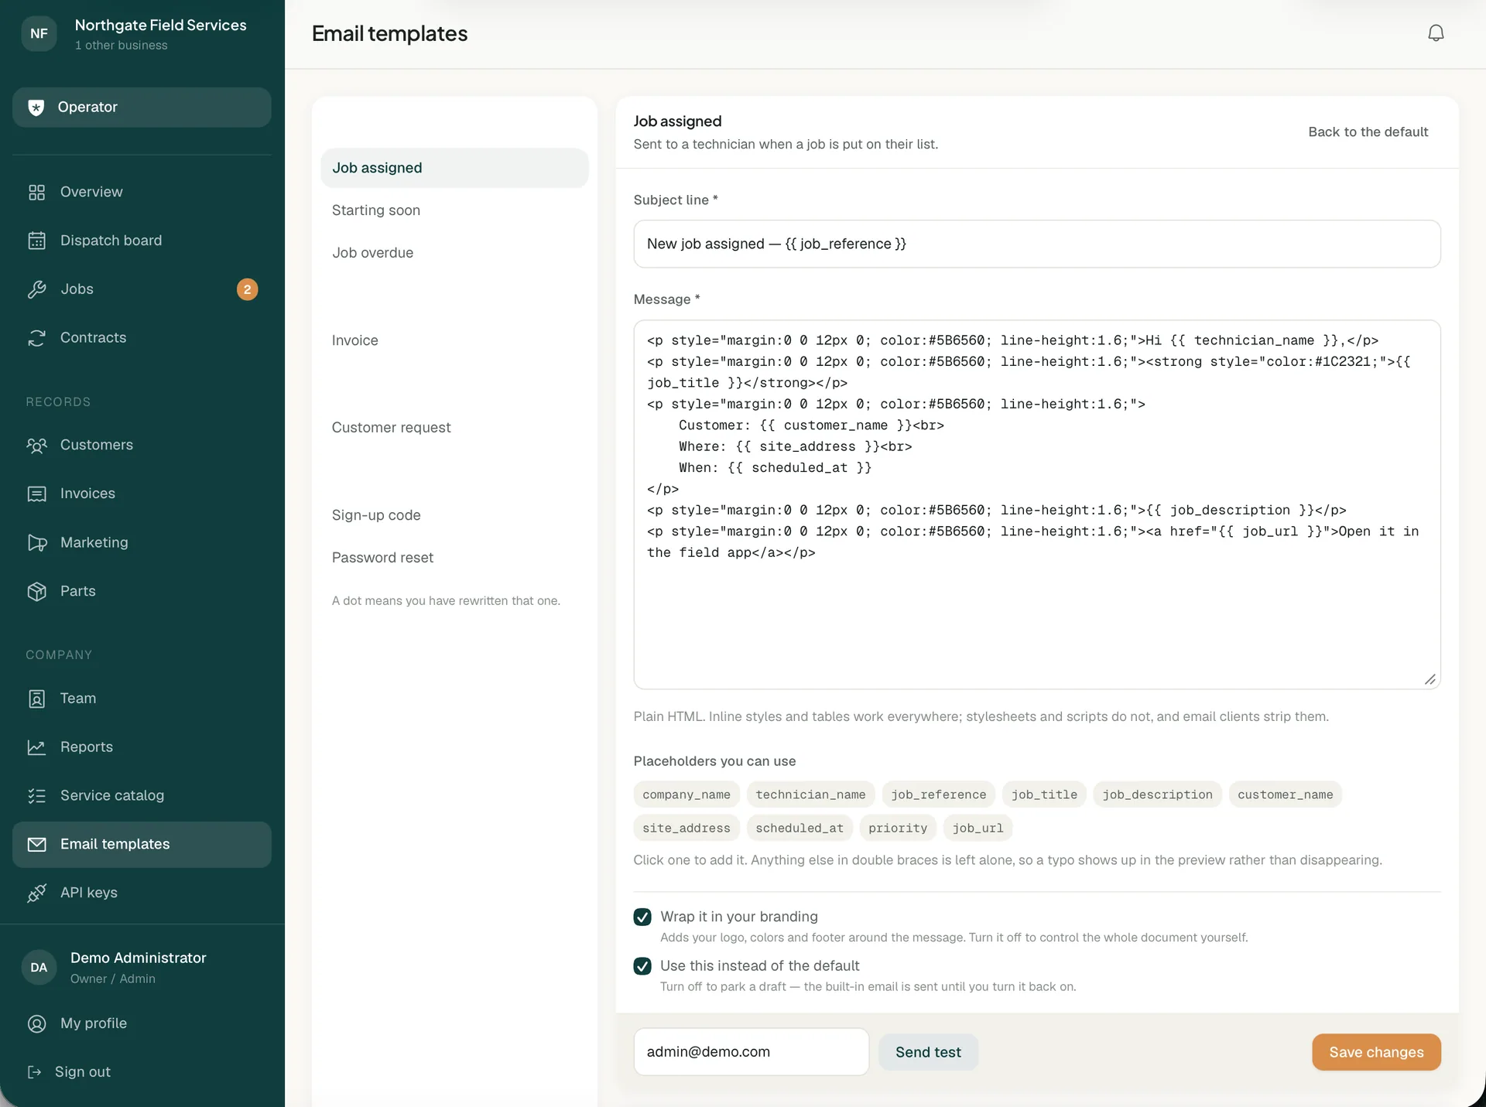Click the Parts box icon
Image resolution: width=1486 pixels, height=1107 pixels.
[36, 591]
